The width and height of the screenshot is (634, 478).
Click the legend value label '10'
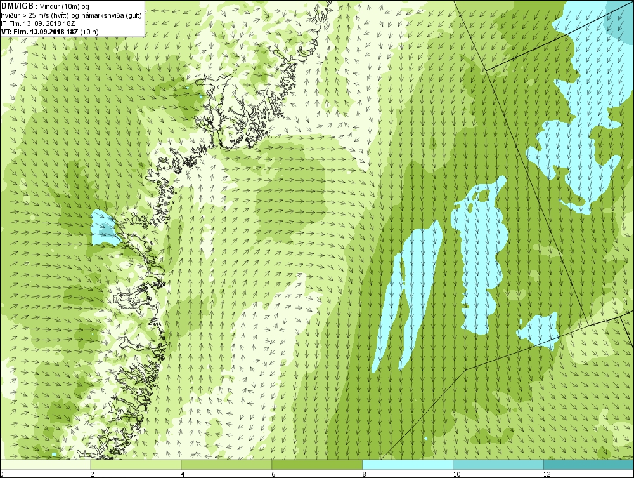click(456, 474)
